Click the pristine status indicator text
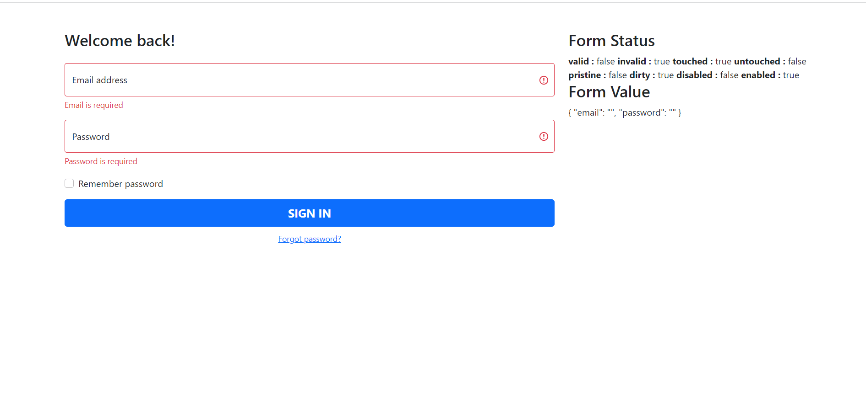Image resolution: width=866 pixels, height=410 pixels. 585,75
